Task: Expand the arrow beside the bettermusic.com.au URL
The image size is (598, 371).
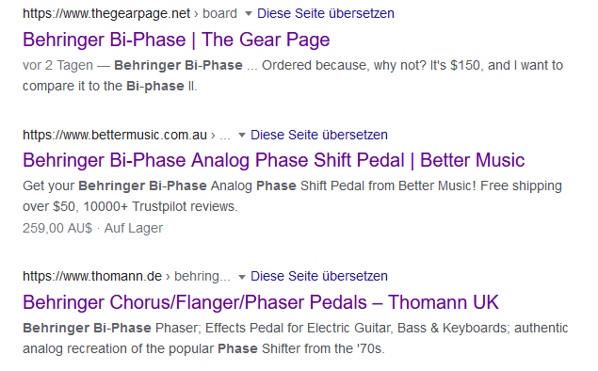Action: click(241, 136)
